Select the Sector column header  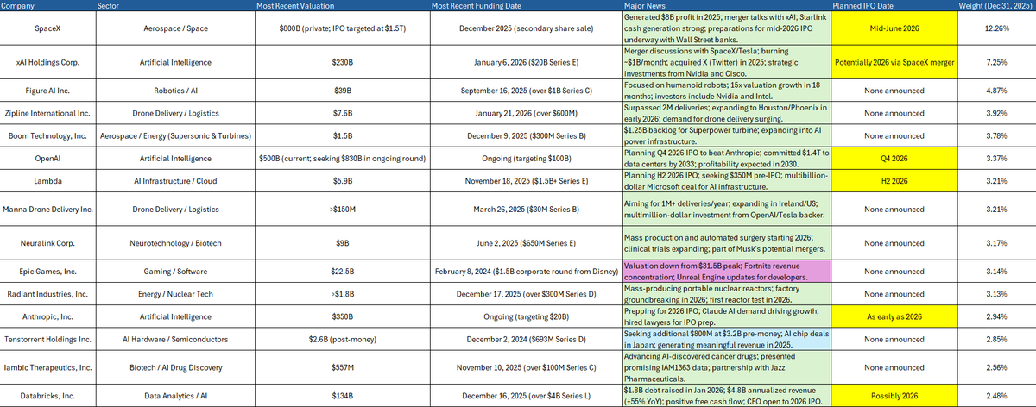177,5
